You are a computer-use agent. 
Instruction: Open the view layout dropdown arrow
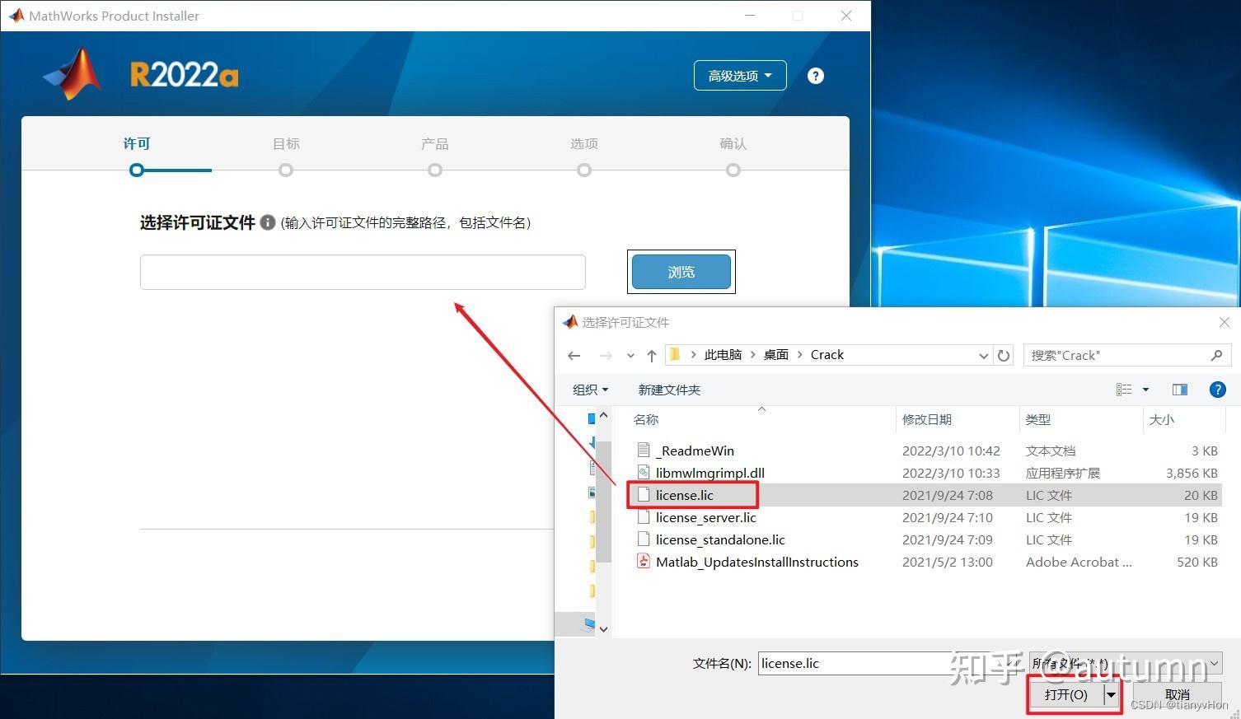click(1144, 390)
